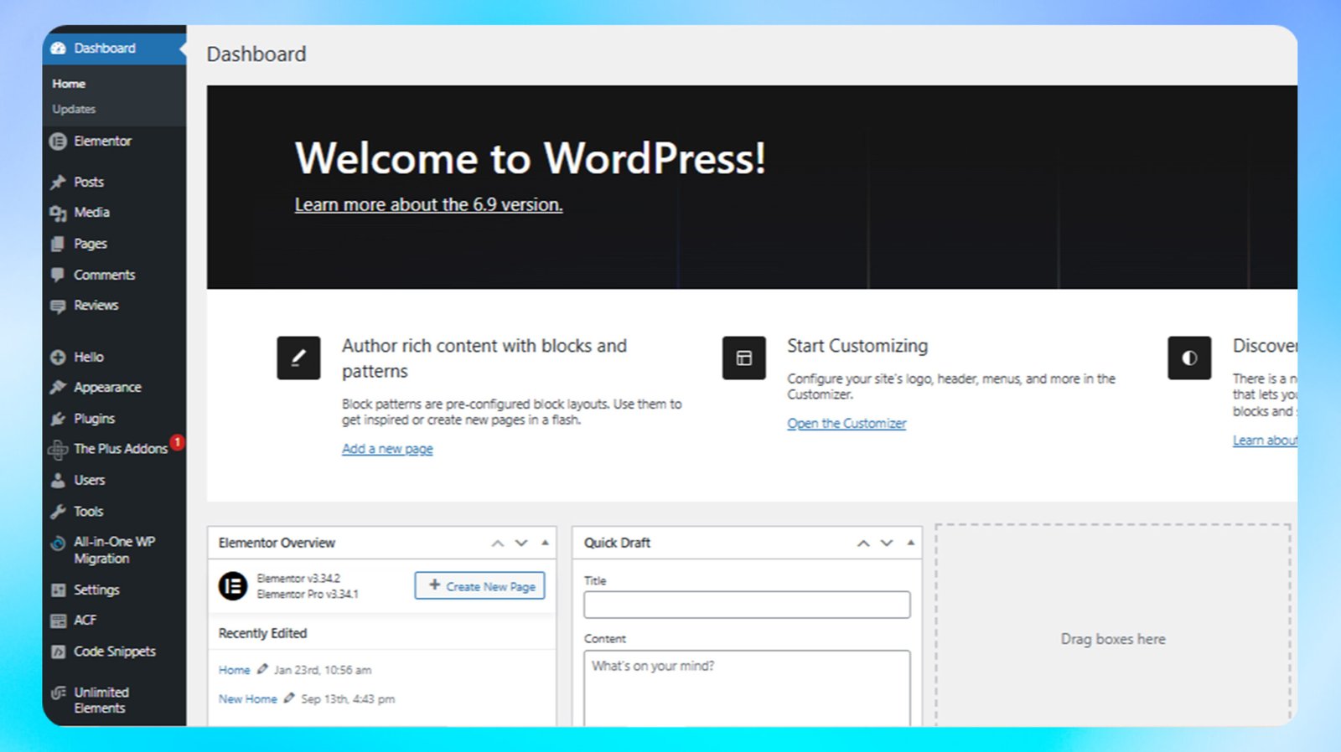Click the pencil icon beside Author rich content

[298, 358]
